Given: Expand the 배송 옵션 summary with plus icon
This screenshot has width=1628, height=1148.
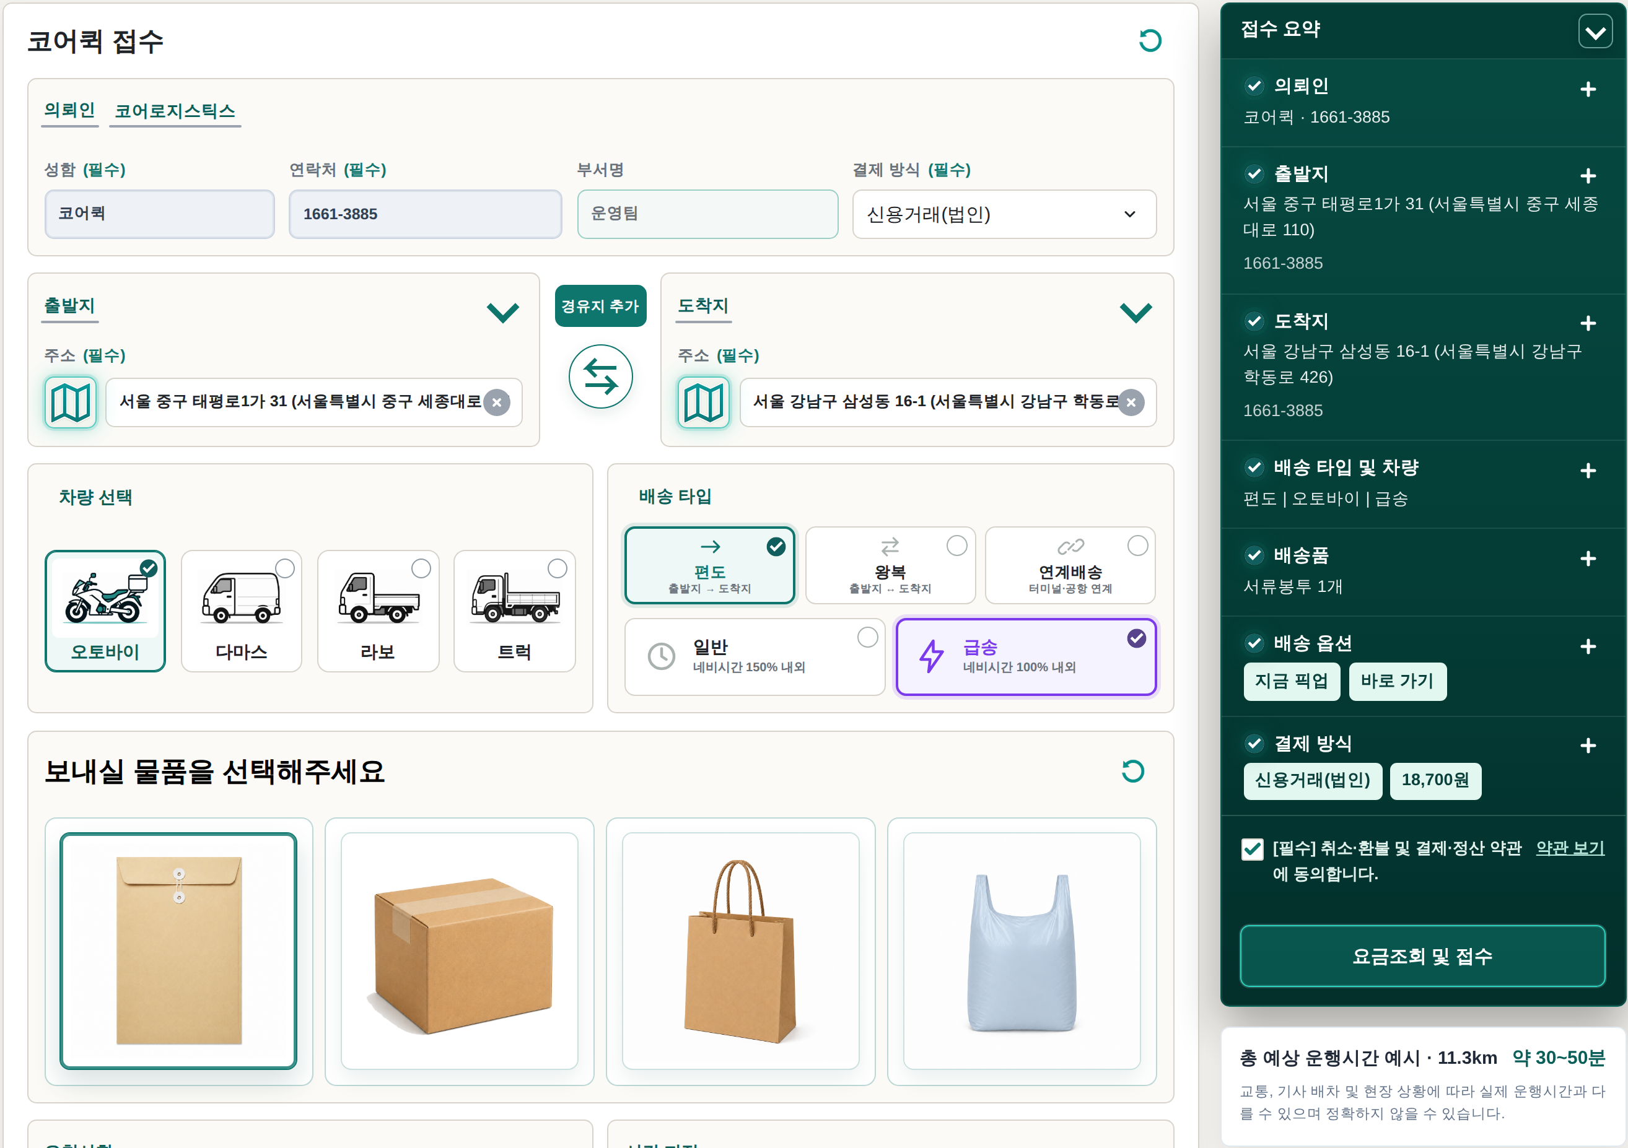Looking at the screenshot, I should coord(1588,646).
